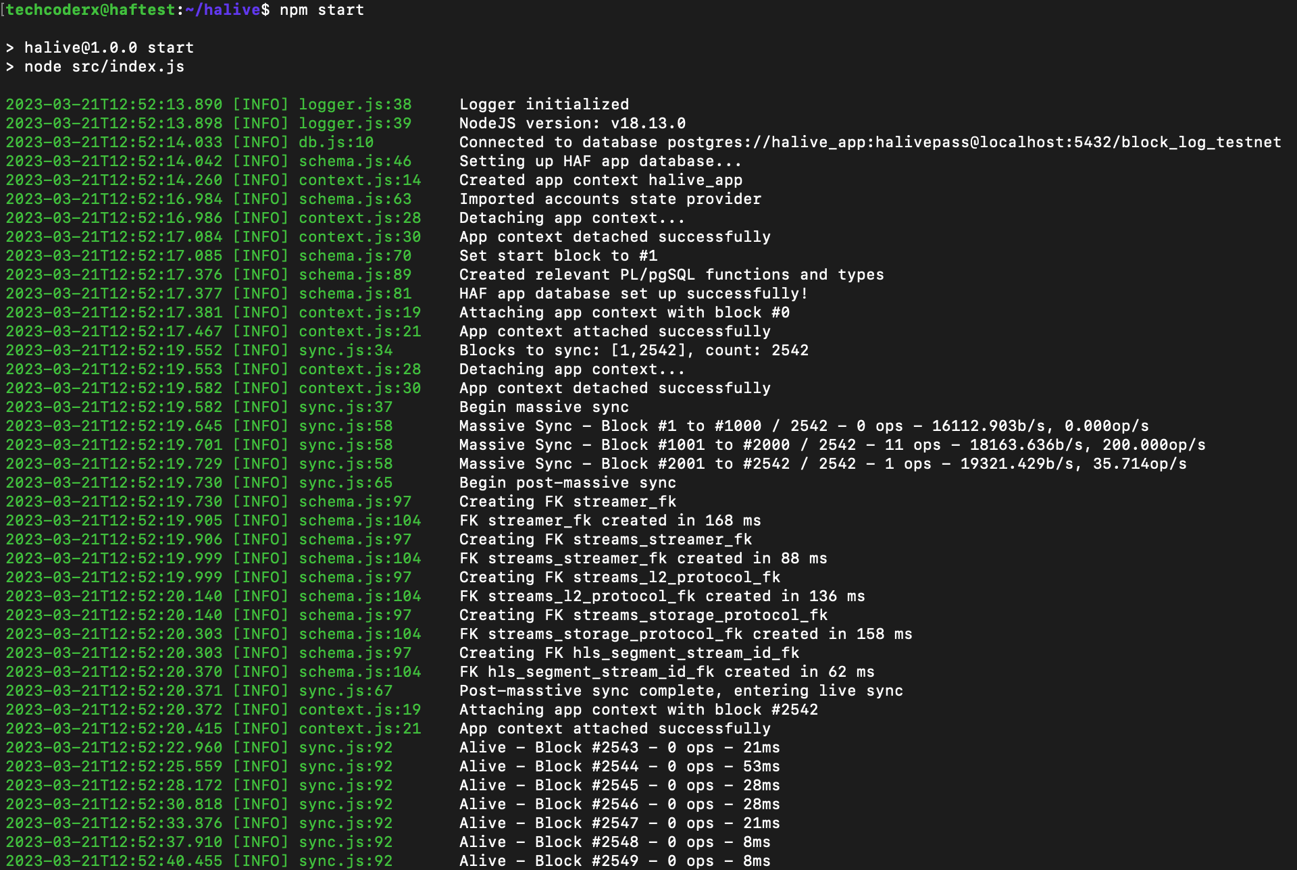Click 'Post-masstive sync complete, entering live sync'

tap(682, 691)
